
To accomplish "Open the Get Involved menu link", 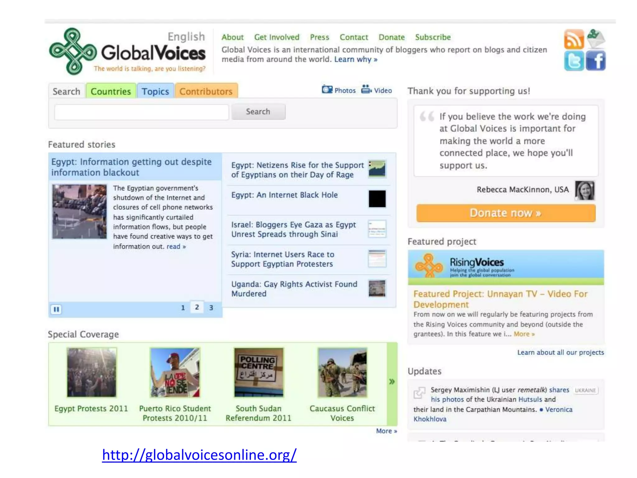I will (277, 37).
